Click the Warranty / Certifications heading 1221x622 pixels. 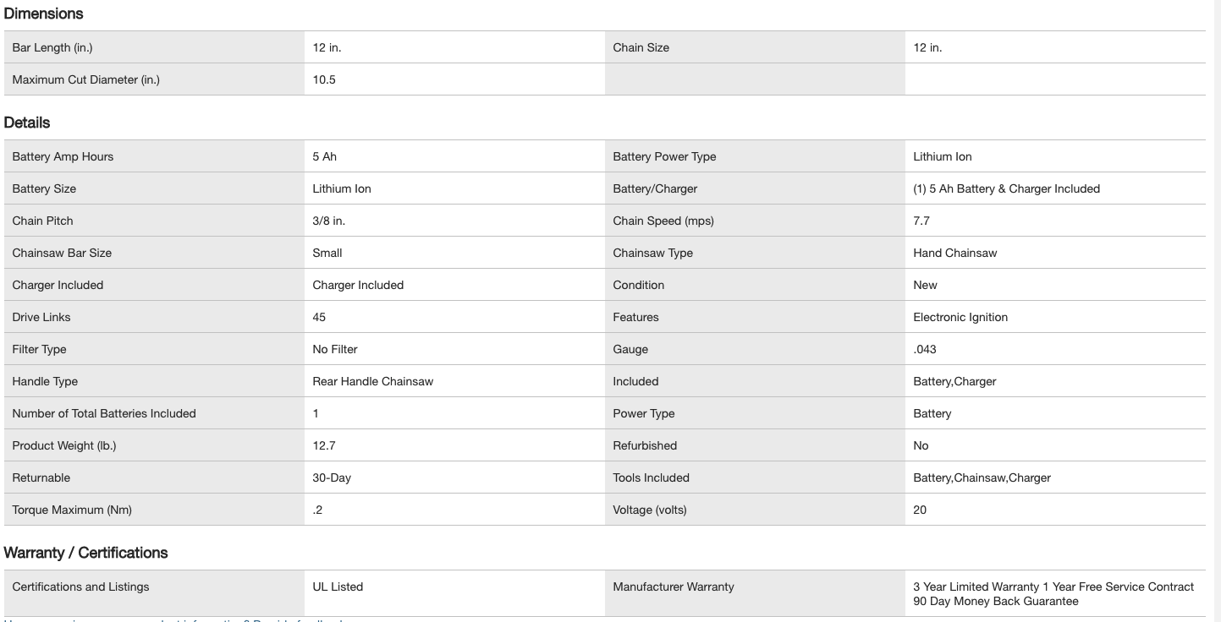click(85, 553)
